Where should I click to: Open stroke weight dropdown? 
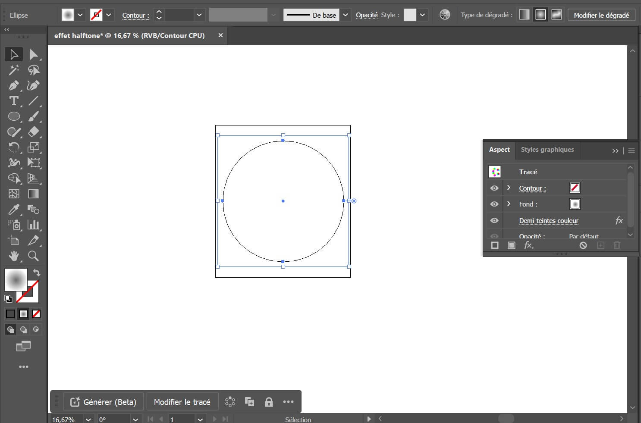pos(199,15)
